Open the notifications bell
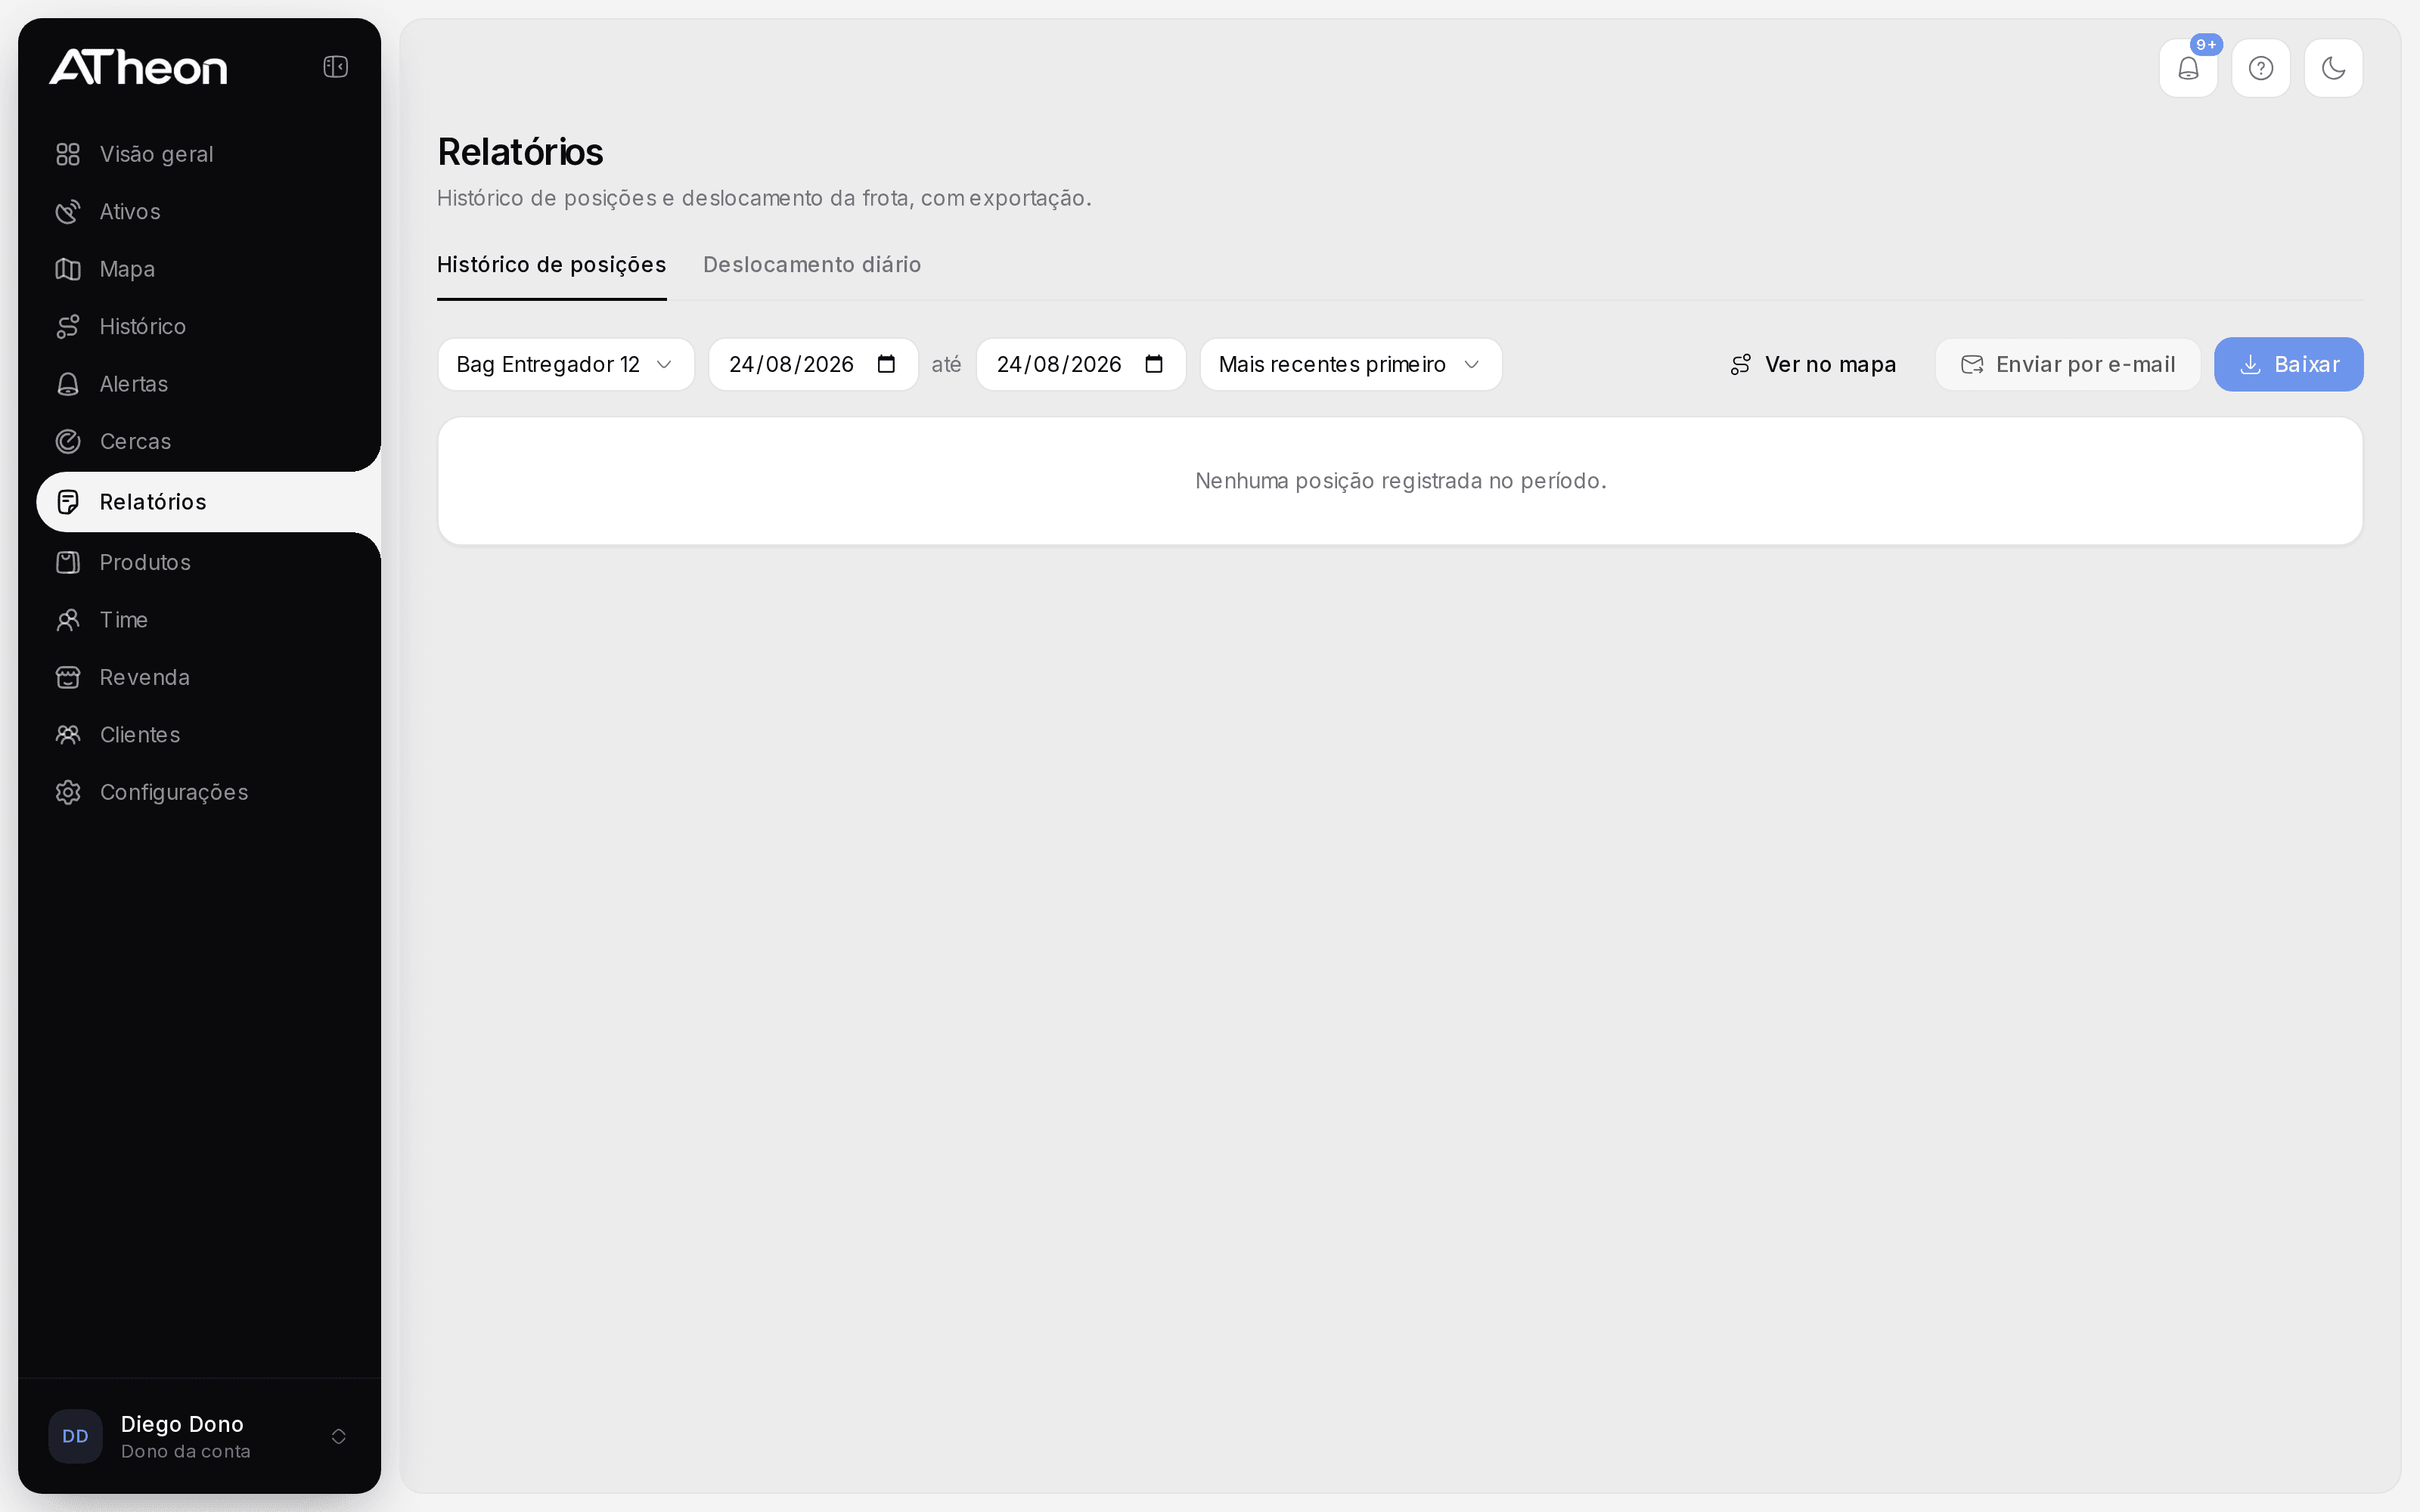This screenshot has width=2420, height=1512. coord(2188,68)
